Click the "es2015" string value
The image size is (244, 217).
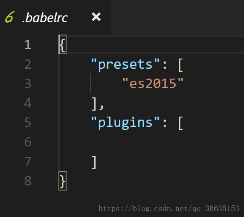tap(153, 83)
